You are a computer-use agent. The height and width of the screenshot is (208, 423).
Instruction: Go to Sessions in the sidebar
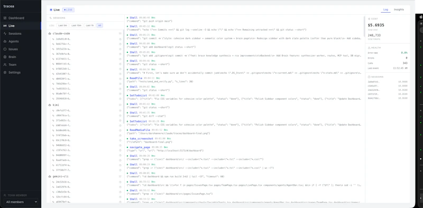pyautogui.click(x=20, y=34)
